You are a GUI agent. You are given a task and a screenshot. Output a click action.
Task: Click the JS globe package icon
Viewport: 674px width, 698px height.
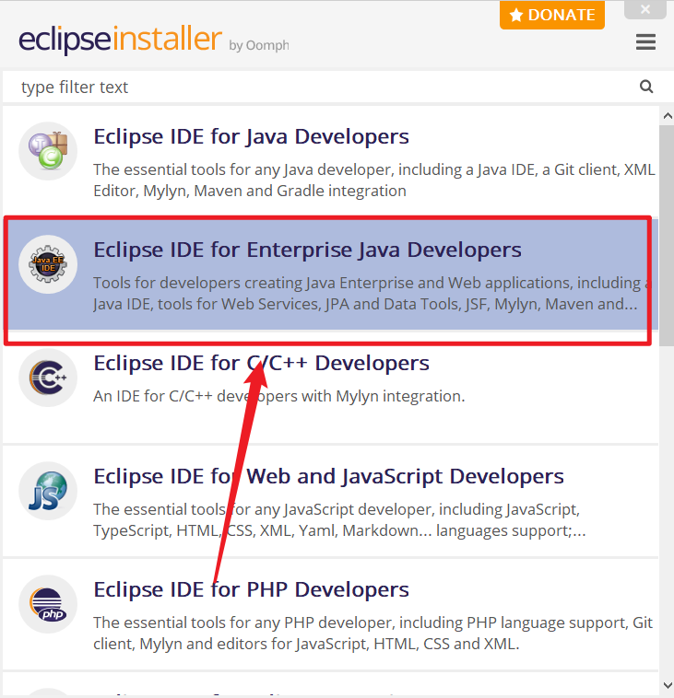(48, 491)
